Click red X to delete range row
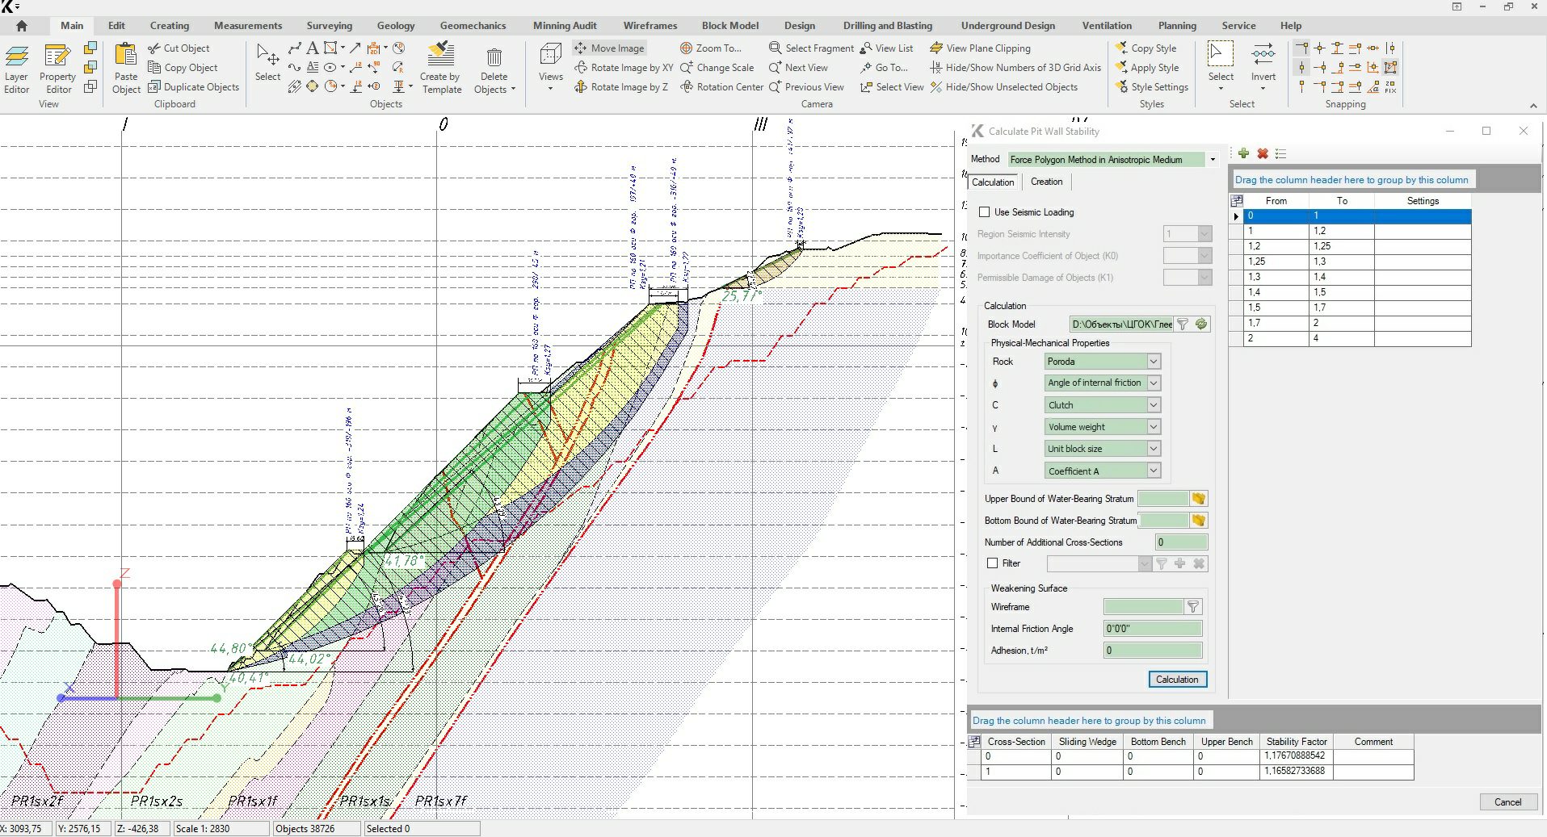The width and height of the screenshot is (1547, 837). 1262,153
